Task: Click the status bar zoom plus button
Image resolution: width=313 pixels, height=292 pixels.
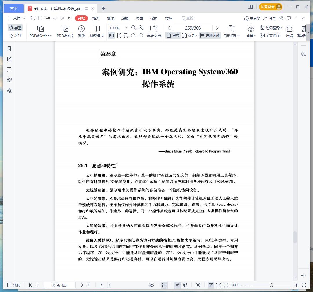Action: 297,285
